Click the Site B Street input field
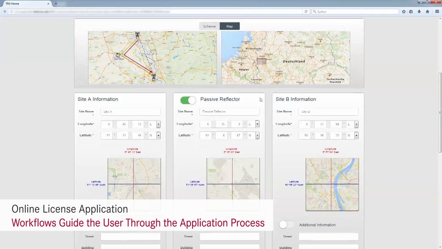This screenshot has height=249, width=442. coord(329,237)
